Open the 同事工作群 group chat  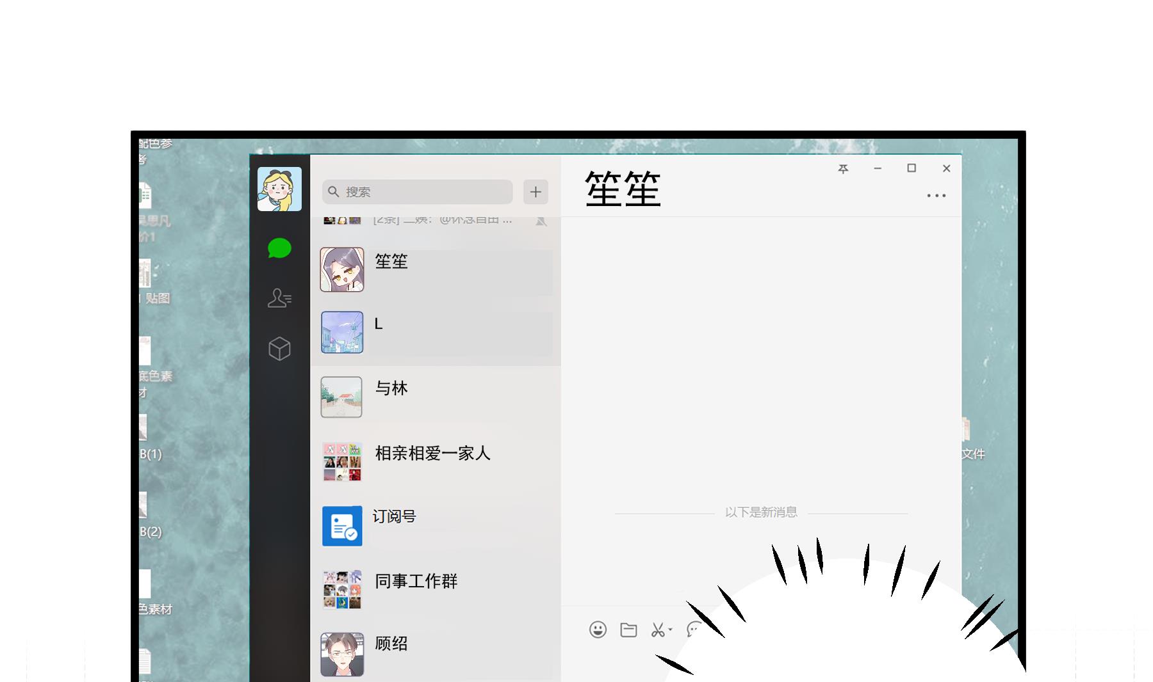pyautogui.click(x=436, y=589)
